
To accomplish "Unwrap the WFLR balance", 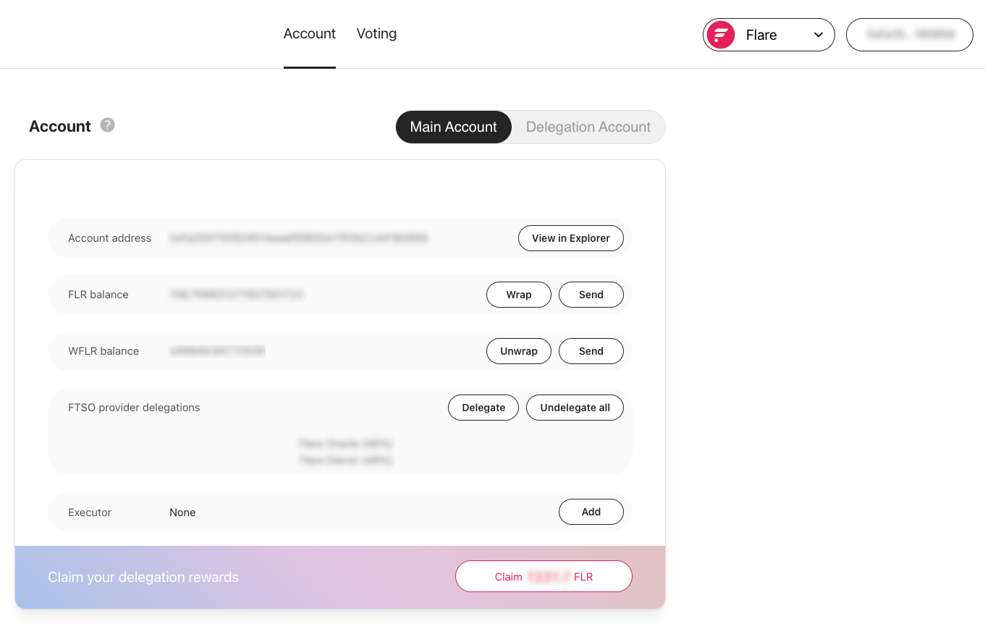I will click(518, 351).
